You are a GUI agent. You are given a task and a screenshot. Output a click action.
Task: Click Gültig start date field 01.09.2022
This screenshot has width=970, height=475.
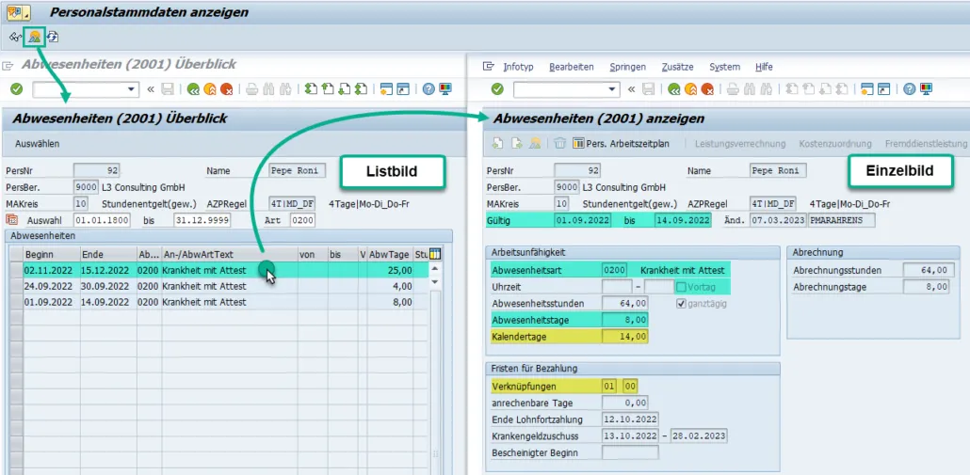click(582, 220)
